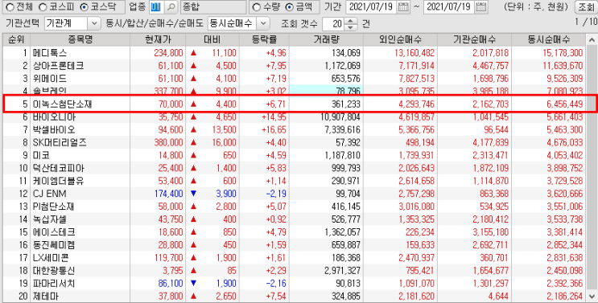The height and width of the screenshot is (303, 598).
Task: Select the 메디톡스 stock row
Action: (294, 53)
